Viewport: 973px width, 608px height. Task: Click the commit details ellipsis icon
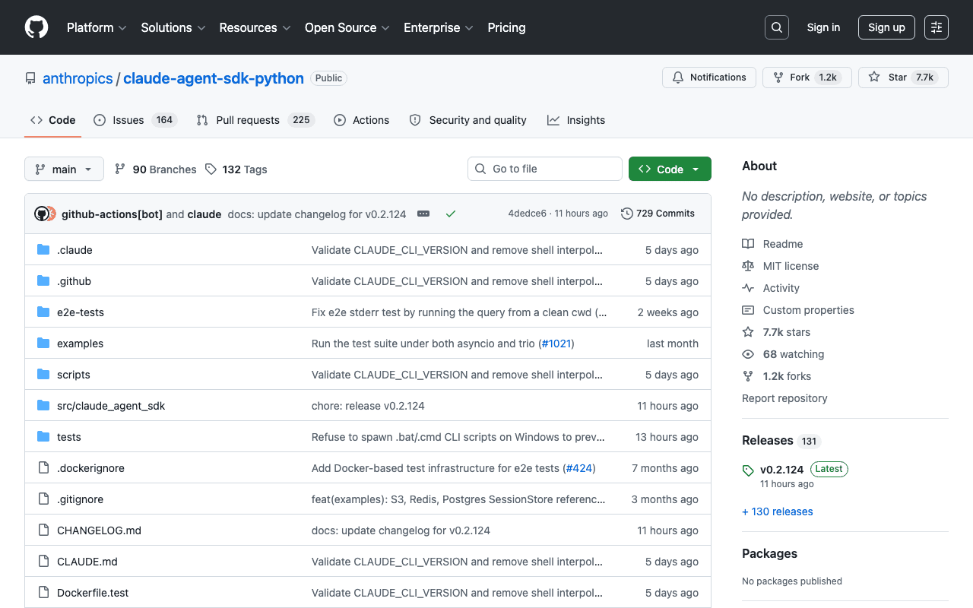click(x=423, y=214)
